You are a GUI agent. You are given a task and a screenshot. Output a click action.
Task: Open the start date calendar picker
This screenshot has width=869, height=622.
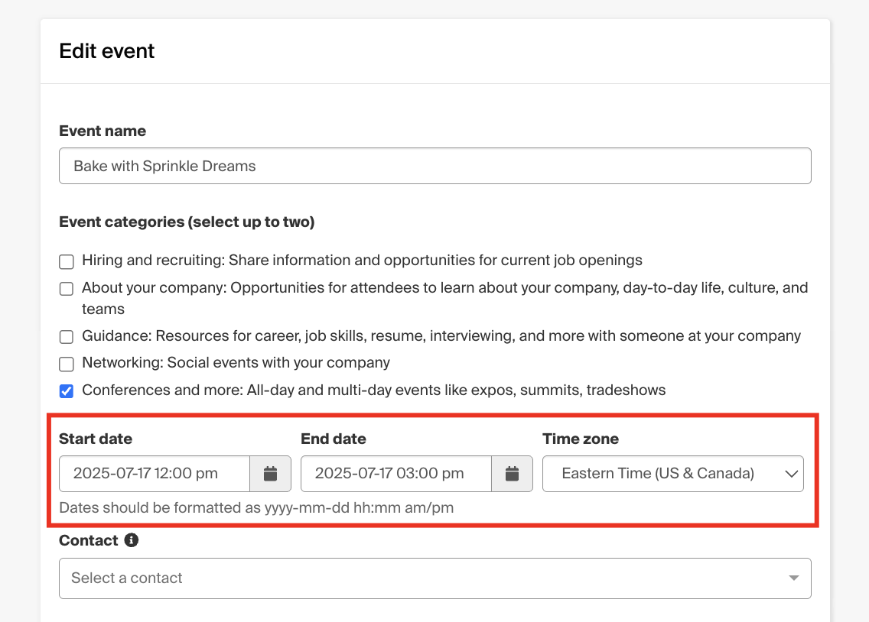coord(270,474)
